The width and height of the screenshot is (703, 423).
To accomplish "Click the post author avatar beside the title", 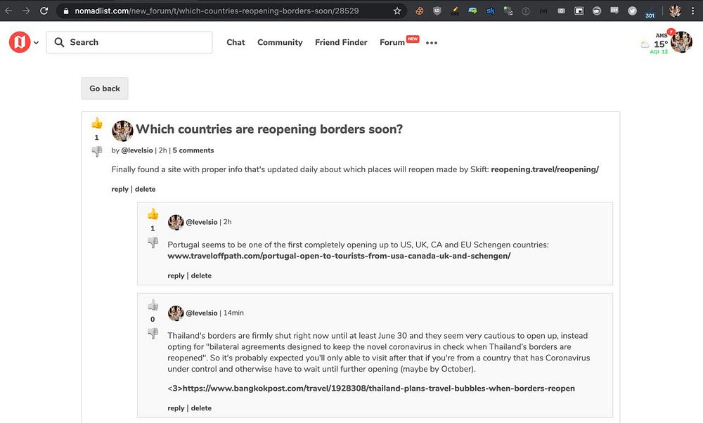I will [122, 131].
